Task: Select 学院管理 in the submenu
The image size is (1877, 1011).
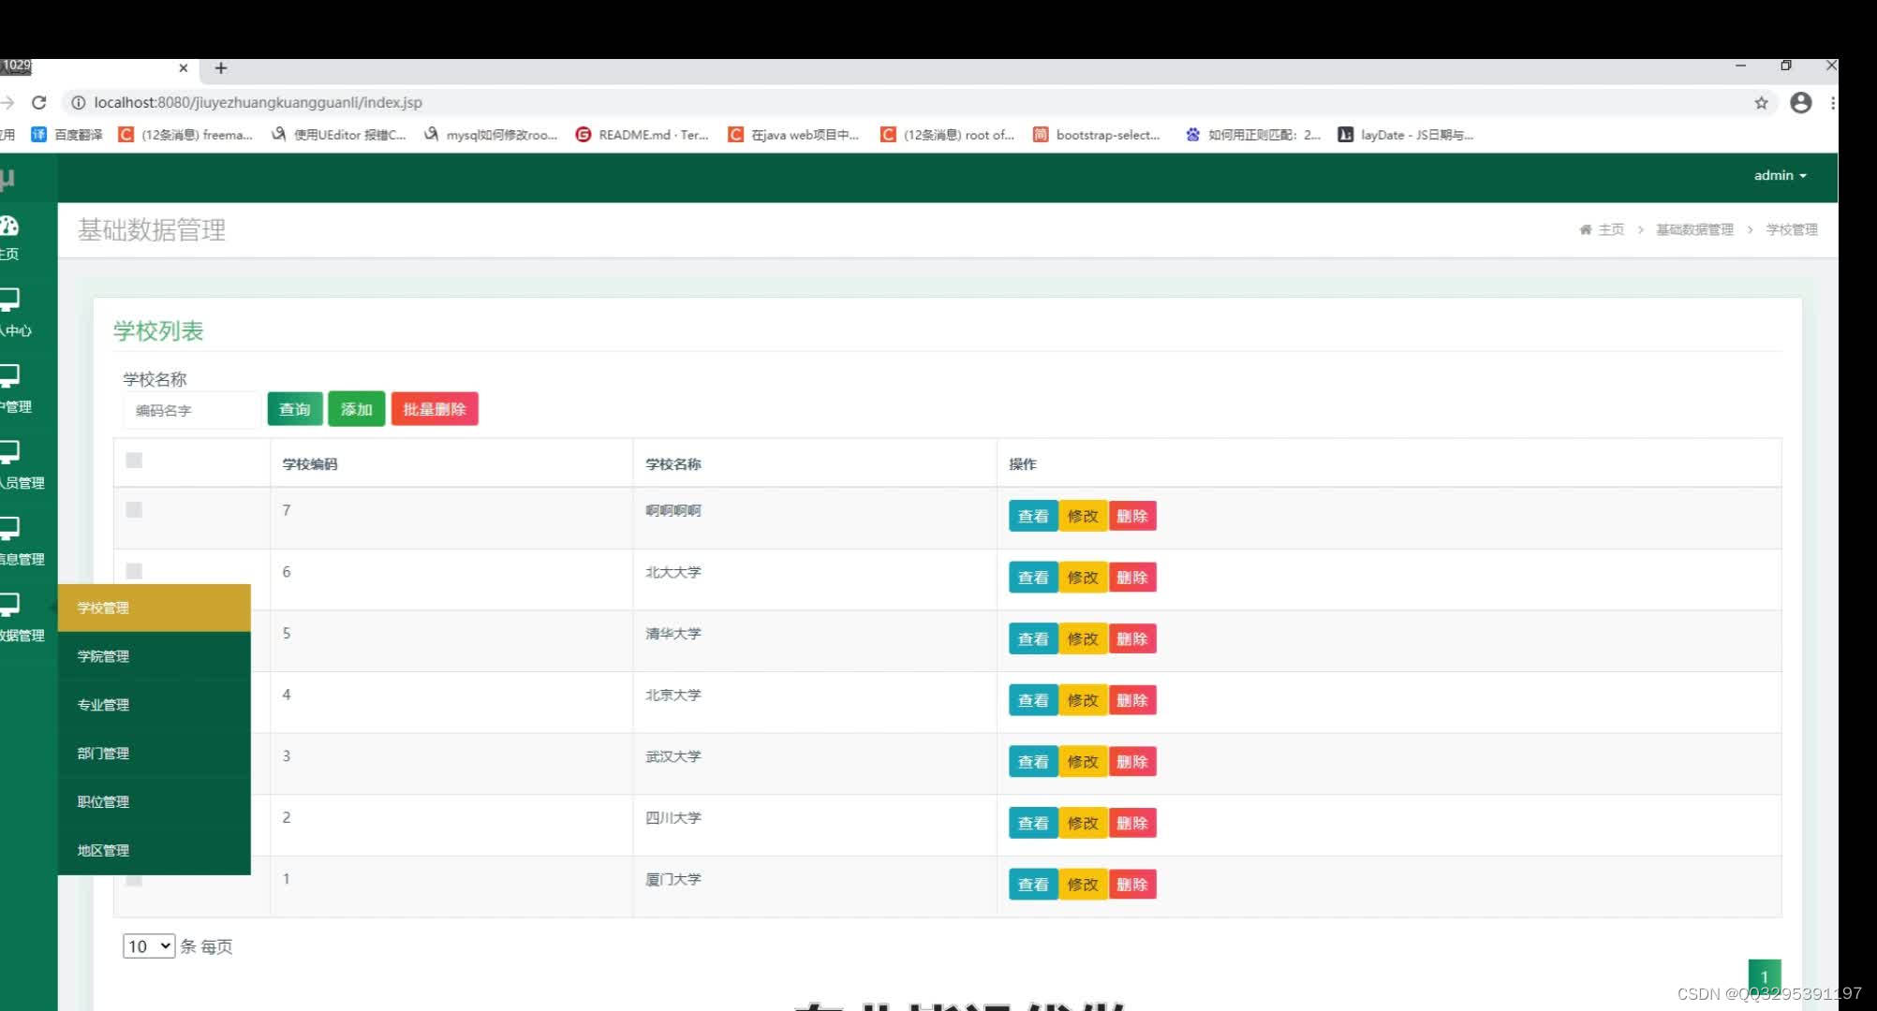Action: pyautogui.click(x=155, y=656)
